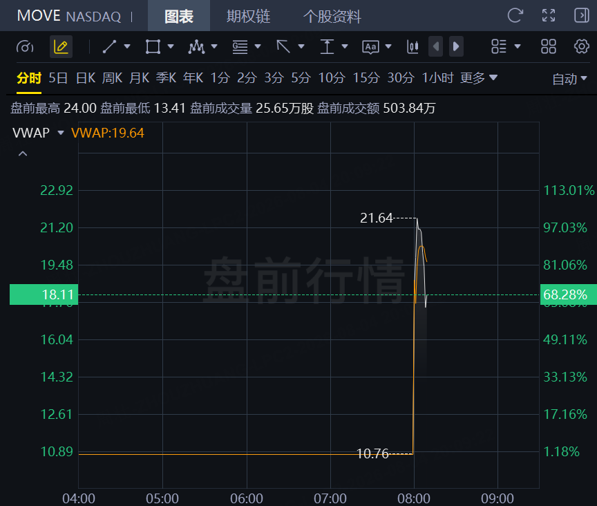Open the measure tool dropdown arrow
This screenshot has height=506, width=597.
pyautogui.click(x=345, y=46)
